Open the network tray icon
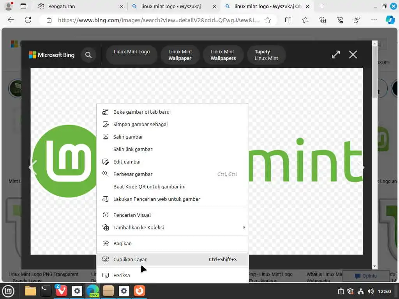399x299 pixels. tap(360, 291)
